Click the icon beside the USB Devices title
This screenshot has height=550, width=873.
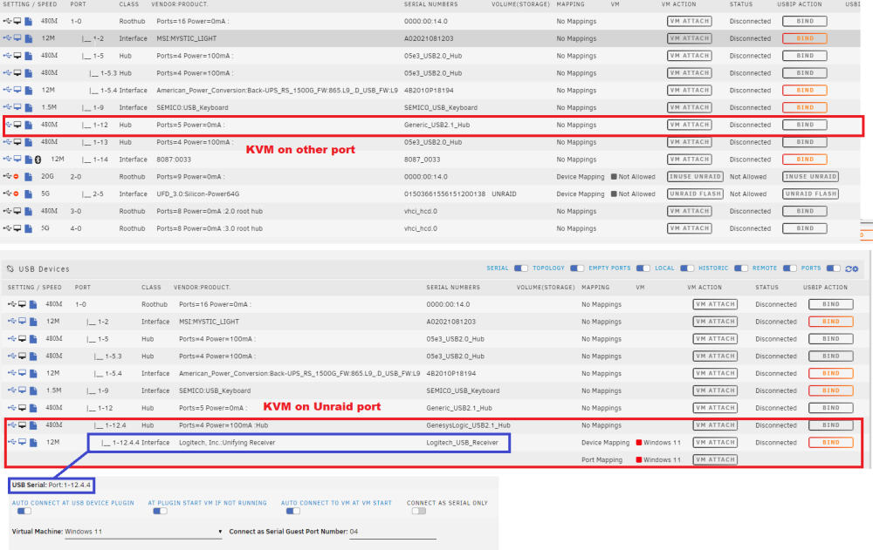coord(10,268)
